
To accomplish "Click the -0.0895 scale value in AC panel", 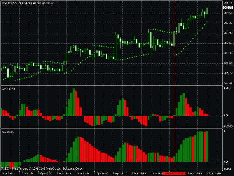I will [228, 126].
